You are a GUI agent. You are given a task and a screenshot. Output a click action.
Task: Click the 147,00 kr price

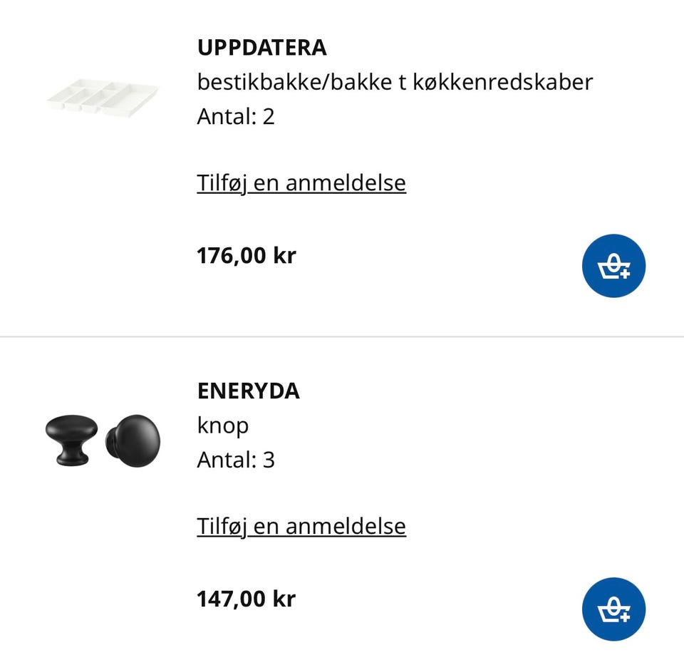click(247, 599)
